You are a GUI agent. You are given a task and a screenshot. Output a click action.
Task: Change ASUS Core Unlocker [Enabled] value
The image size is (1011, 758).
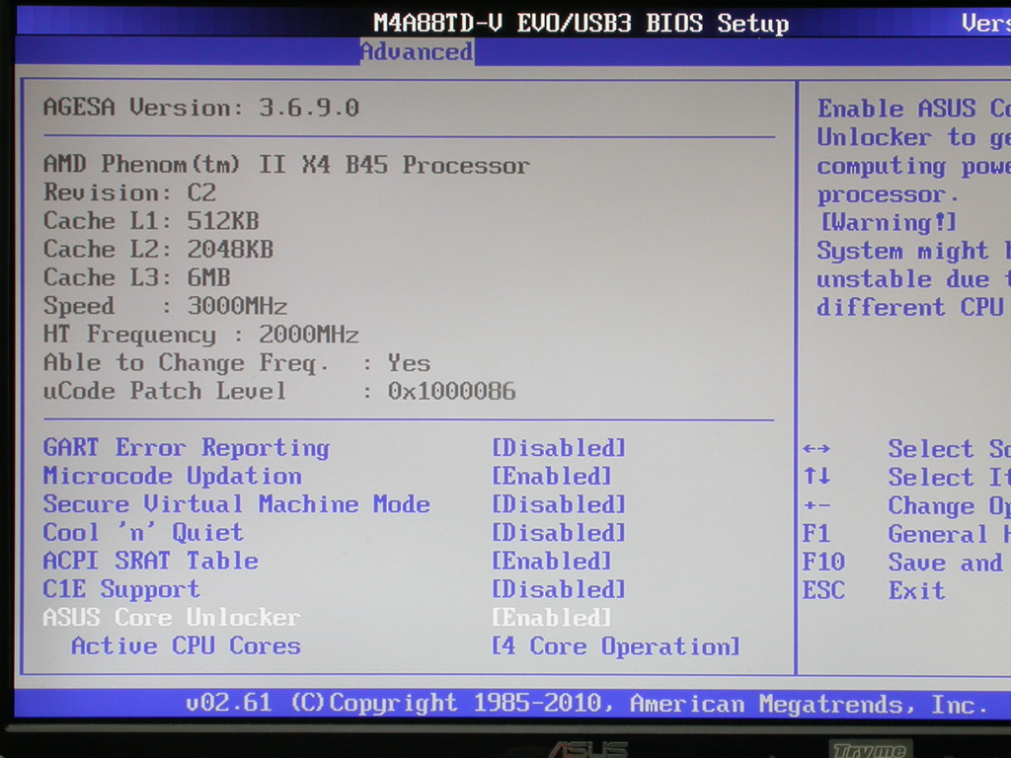click(552, 618)
